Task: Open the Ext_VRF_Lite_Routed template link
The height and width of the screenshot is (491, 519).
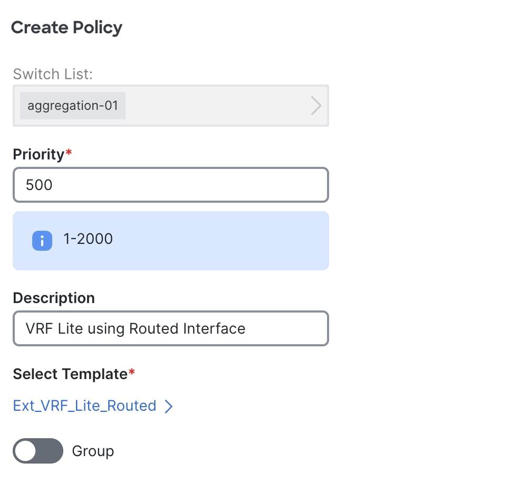Action: point(84,406)
